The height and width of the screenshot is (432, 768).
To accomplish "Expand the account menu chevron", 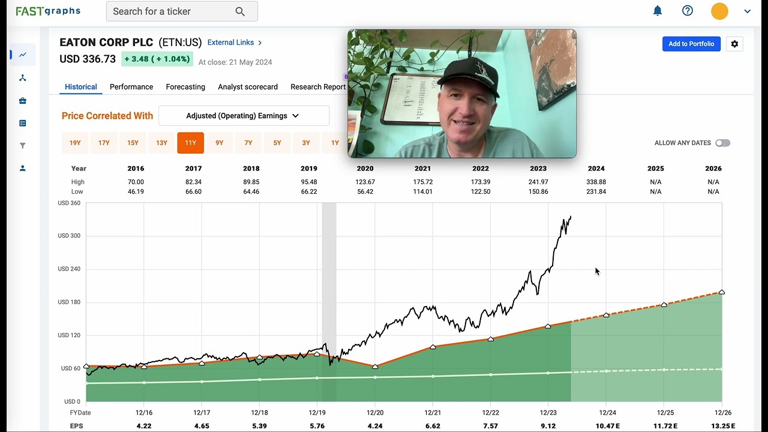I will (747, 11).
